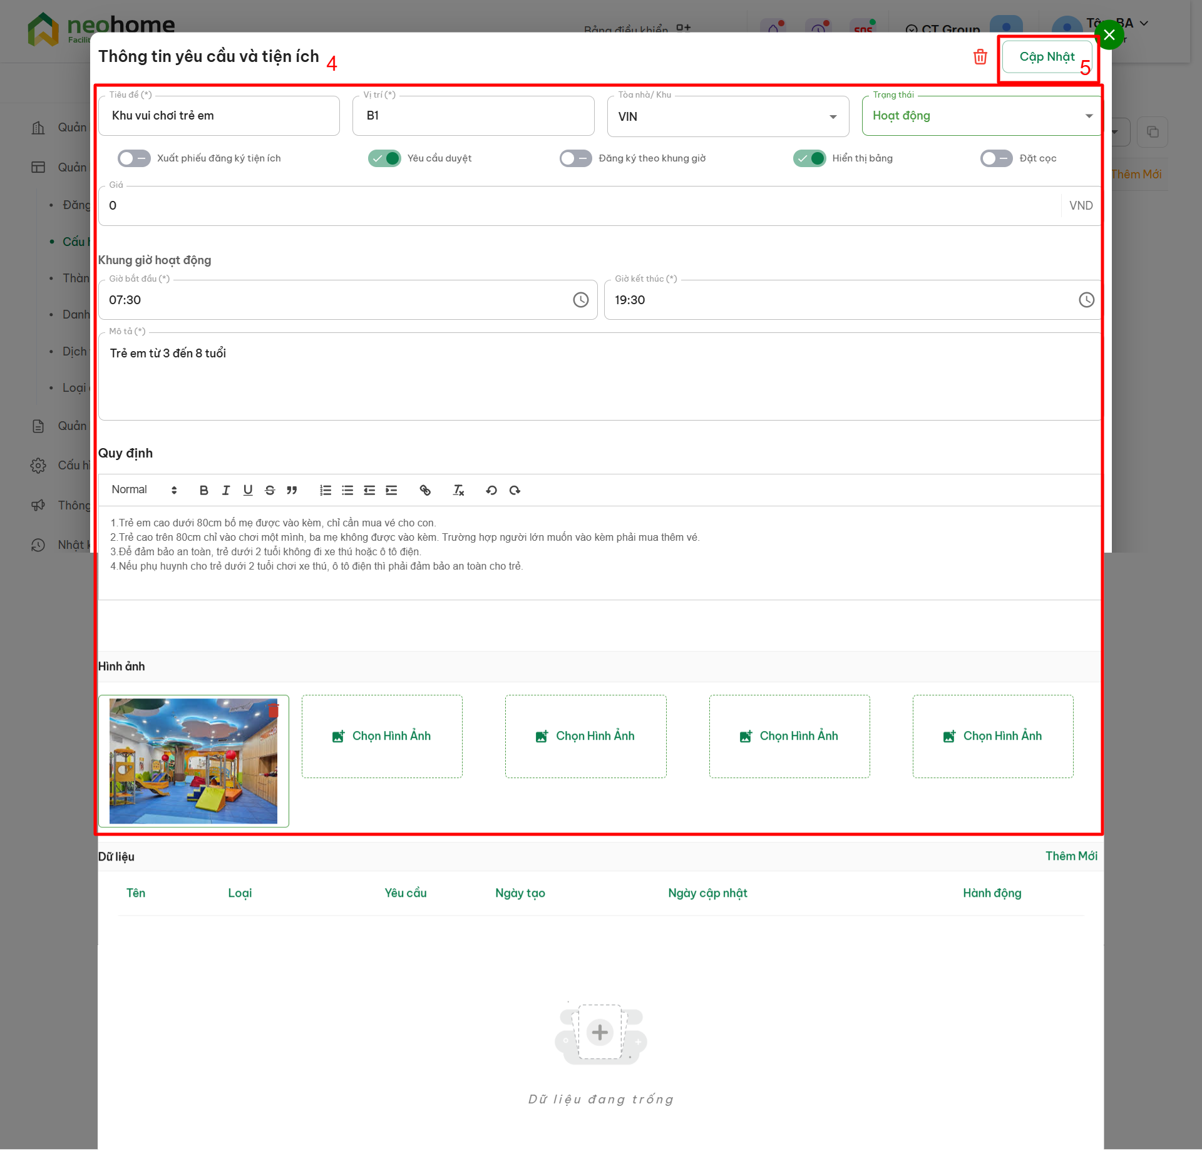This screenshot has width=1202, height=1151.
Task: Open the Tòa nhà/Khu dropdown
Action: coord(727,116)
